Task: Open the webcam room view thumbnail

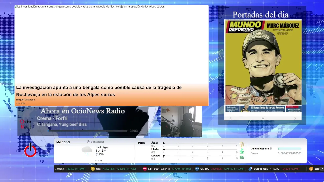Action: (x=181, y=121)
